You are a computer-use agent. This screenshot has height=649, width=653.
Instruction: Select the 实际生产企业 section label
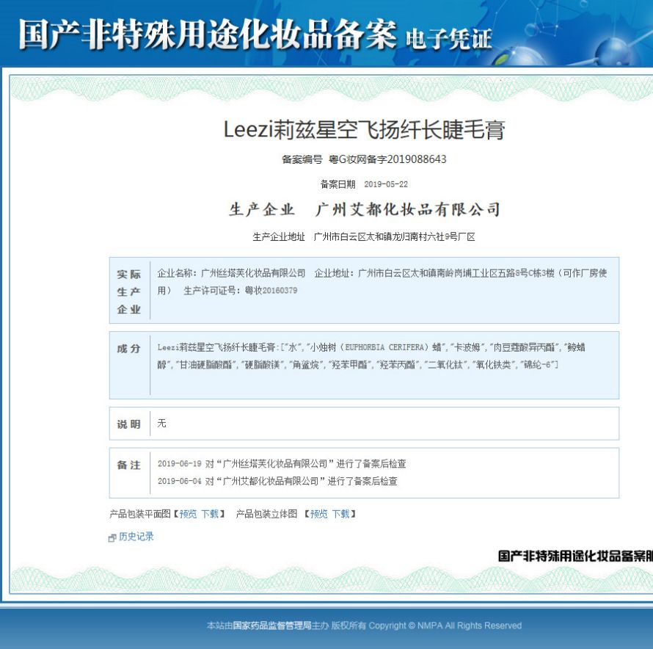pos(129,291)
